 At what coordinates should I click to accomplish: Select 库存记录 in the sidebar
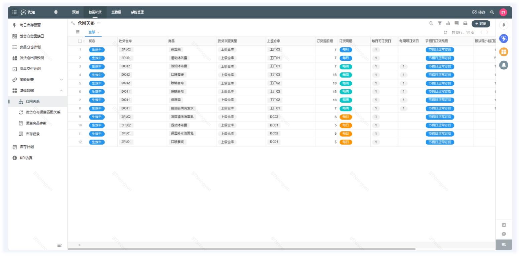(x=33, y=134)
